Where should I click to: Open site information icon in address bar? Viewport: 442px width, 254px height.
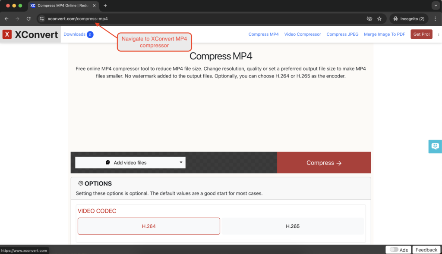click(42, 19)
